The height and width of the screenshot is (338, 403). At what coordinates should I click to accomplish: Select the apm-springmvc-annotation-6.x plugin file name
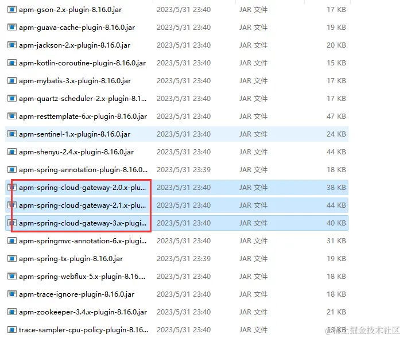pos(83,241)
